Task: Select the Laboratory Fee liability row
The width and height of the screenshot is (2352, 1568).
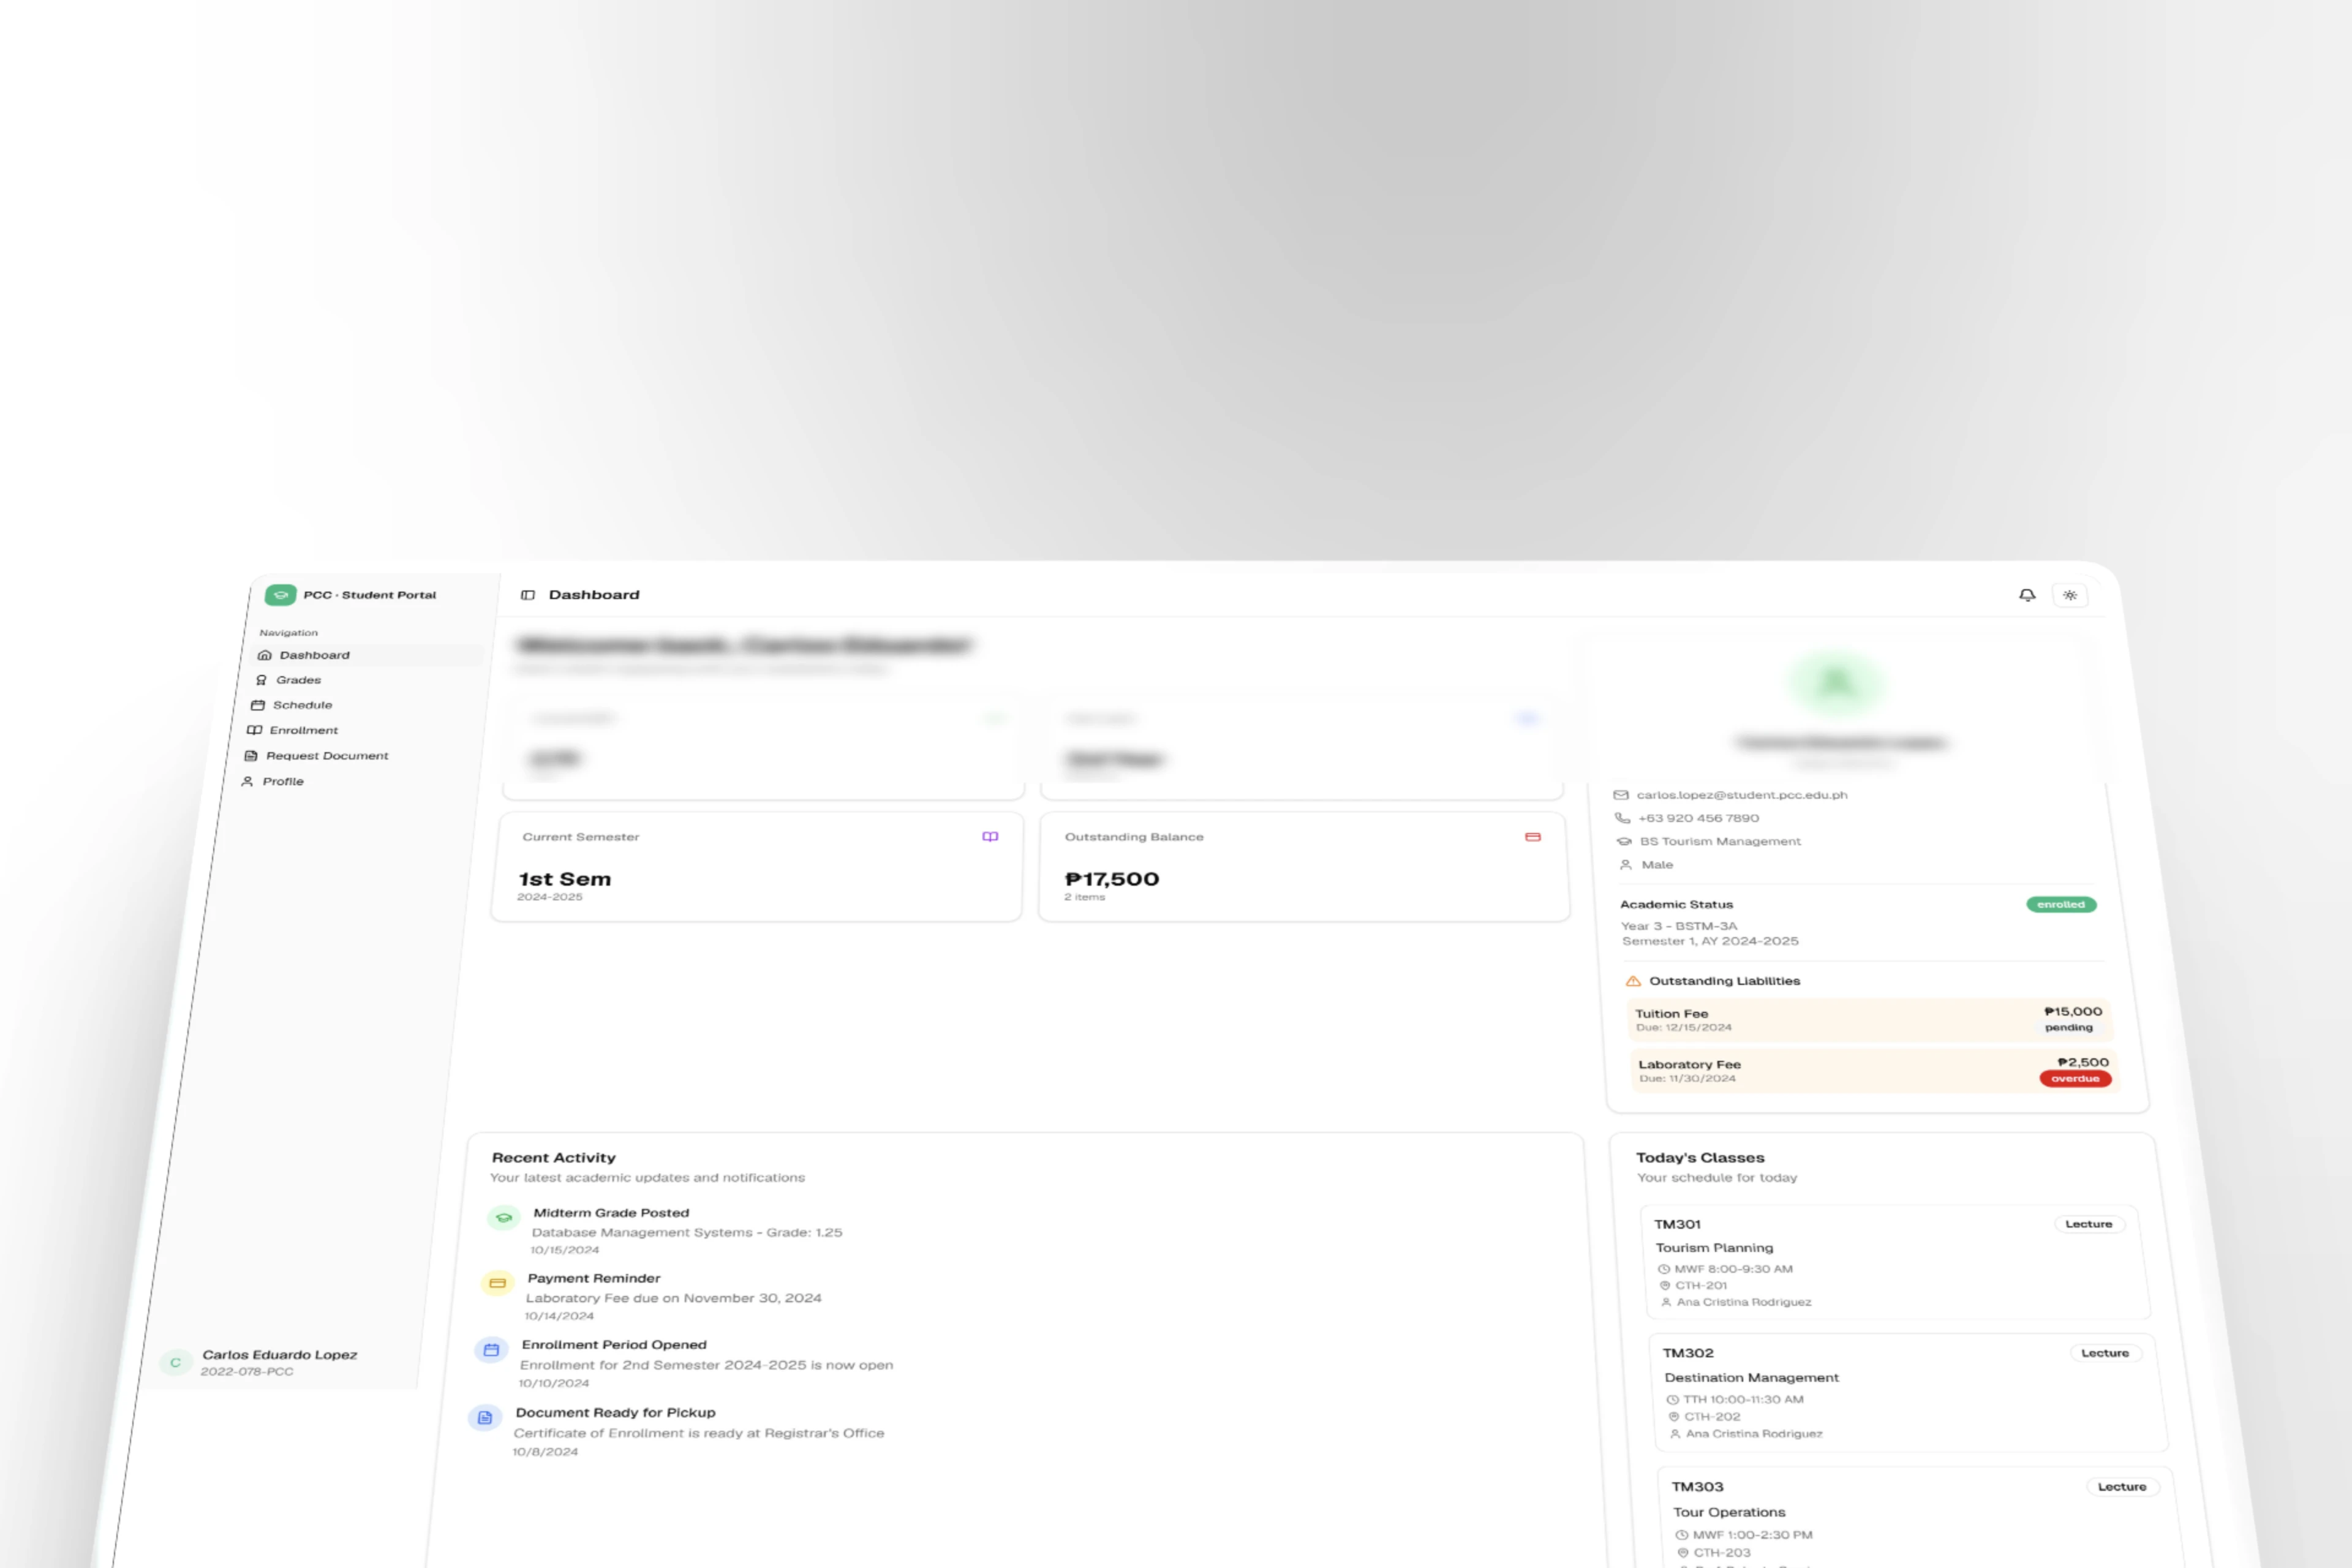Action: (x=1874, y=1070)
